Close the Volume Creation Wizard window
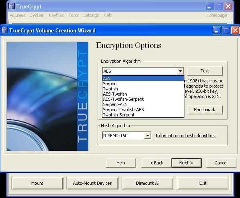Image resolution: width=240 pixels, height=198 pixels. (236, 30)
